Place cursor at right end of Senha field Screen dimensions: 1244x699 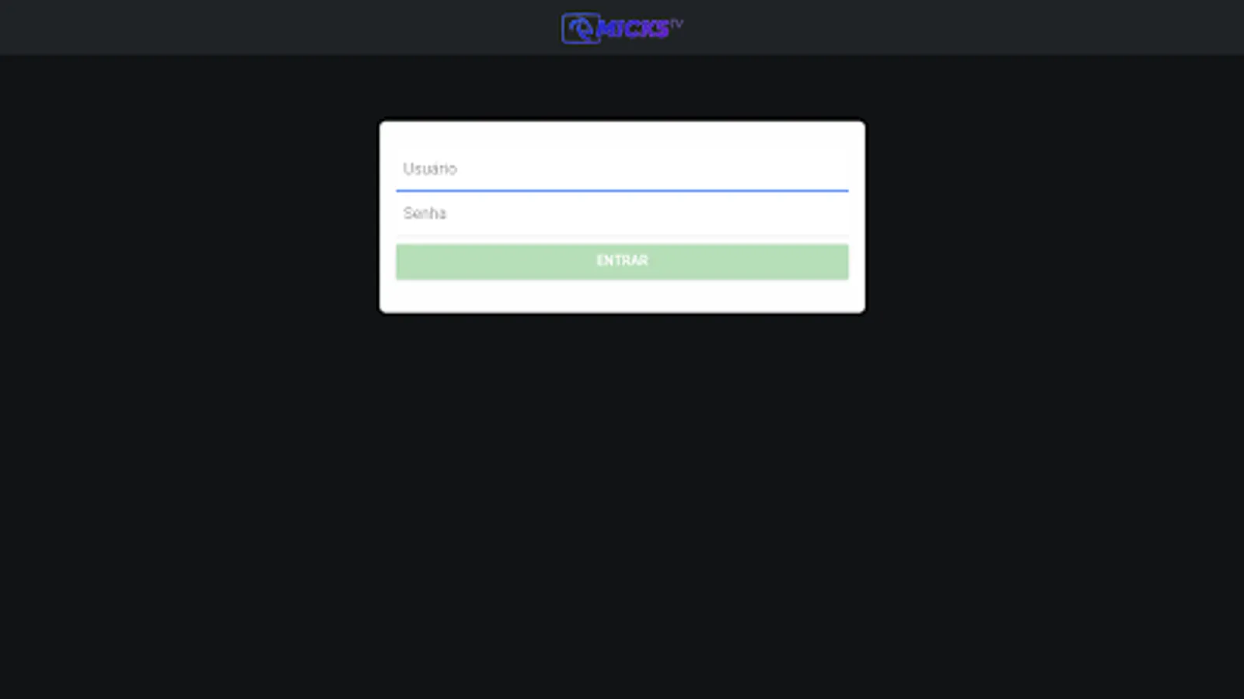(840, 213)
